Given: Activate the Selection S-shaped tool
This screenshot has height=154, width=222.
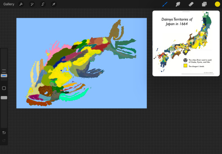Looking at the screenshot, I should coord(43,4).
